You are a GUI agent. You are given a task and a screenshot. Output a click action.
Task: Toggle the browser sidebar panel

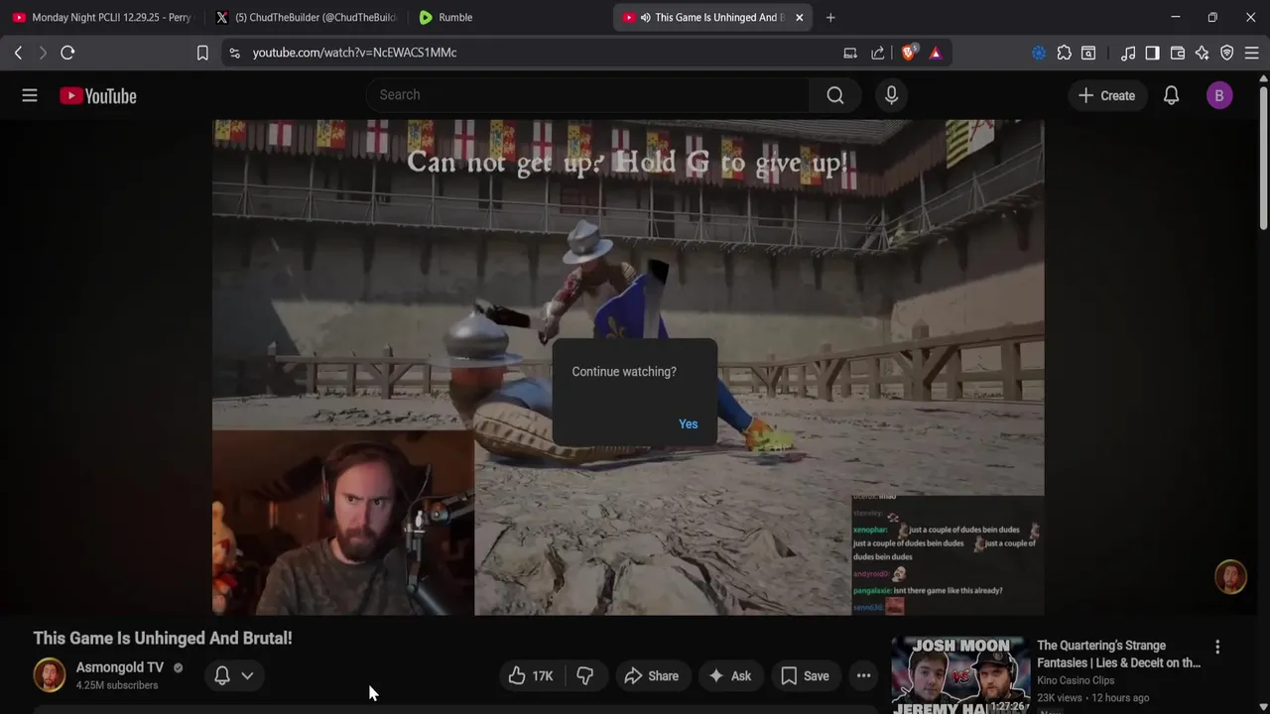click(1152, 53)
